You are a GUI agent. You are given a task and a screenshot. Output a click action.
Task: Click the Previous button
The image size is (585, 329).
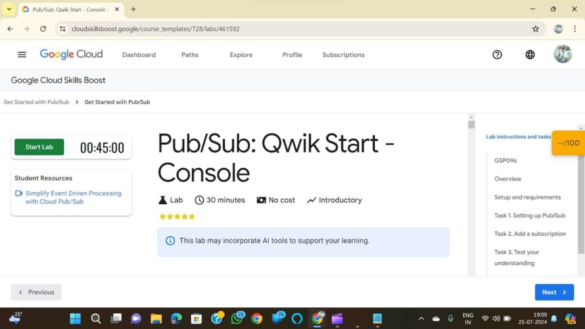coord(36,292)
